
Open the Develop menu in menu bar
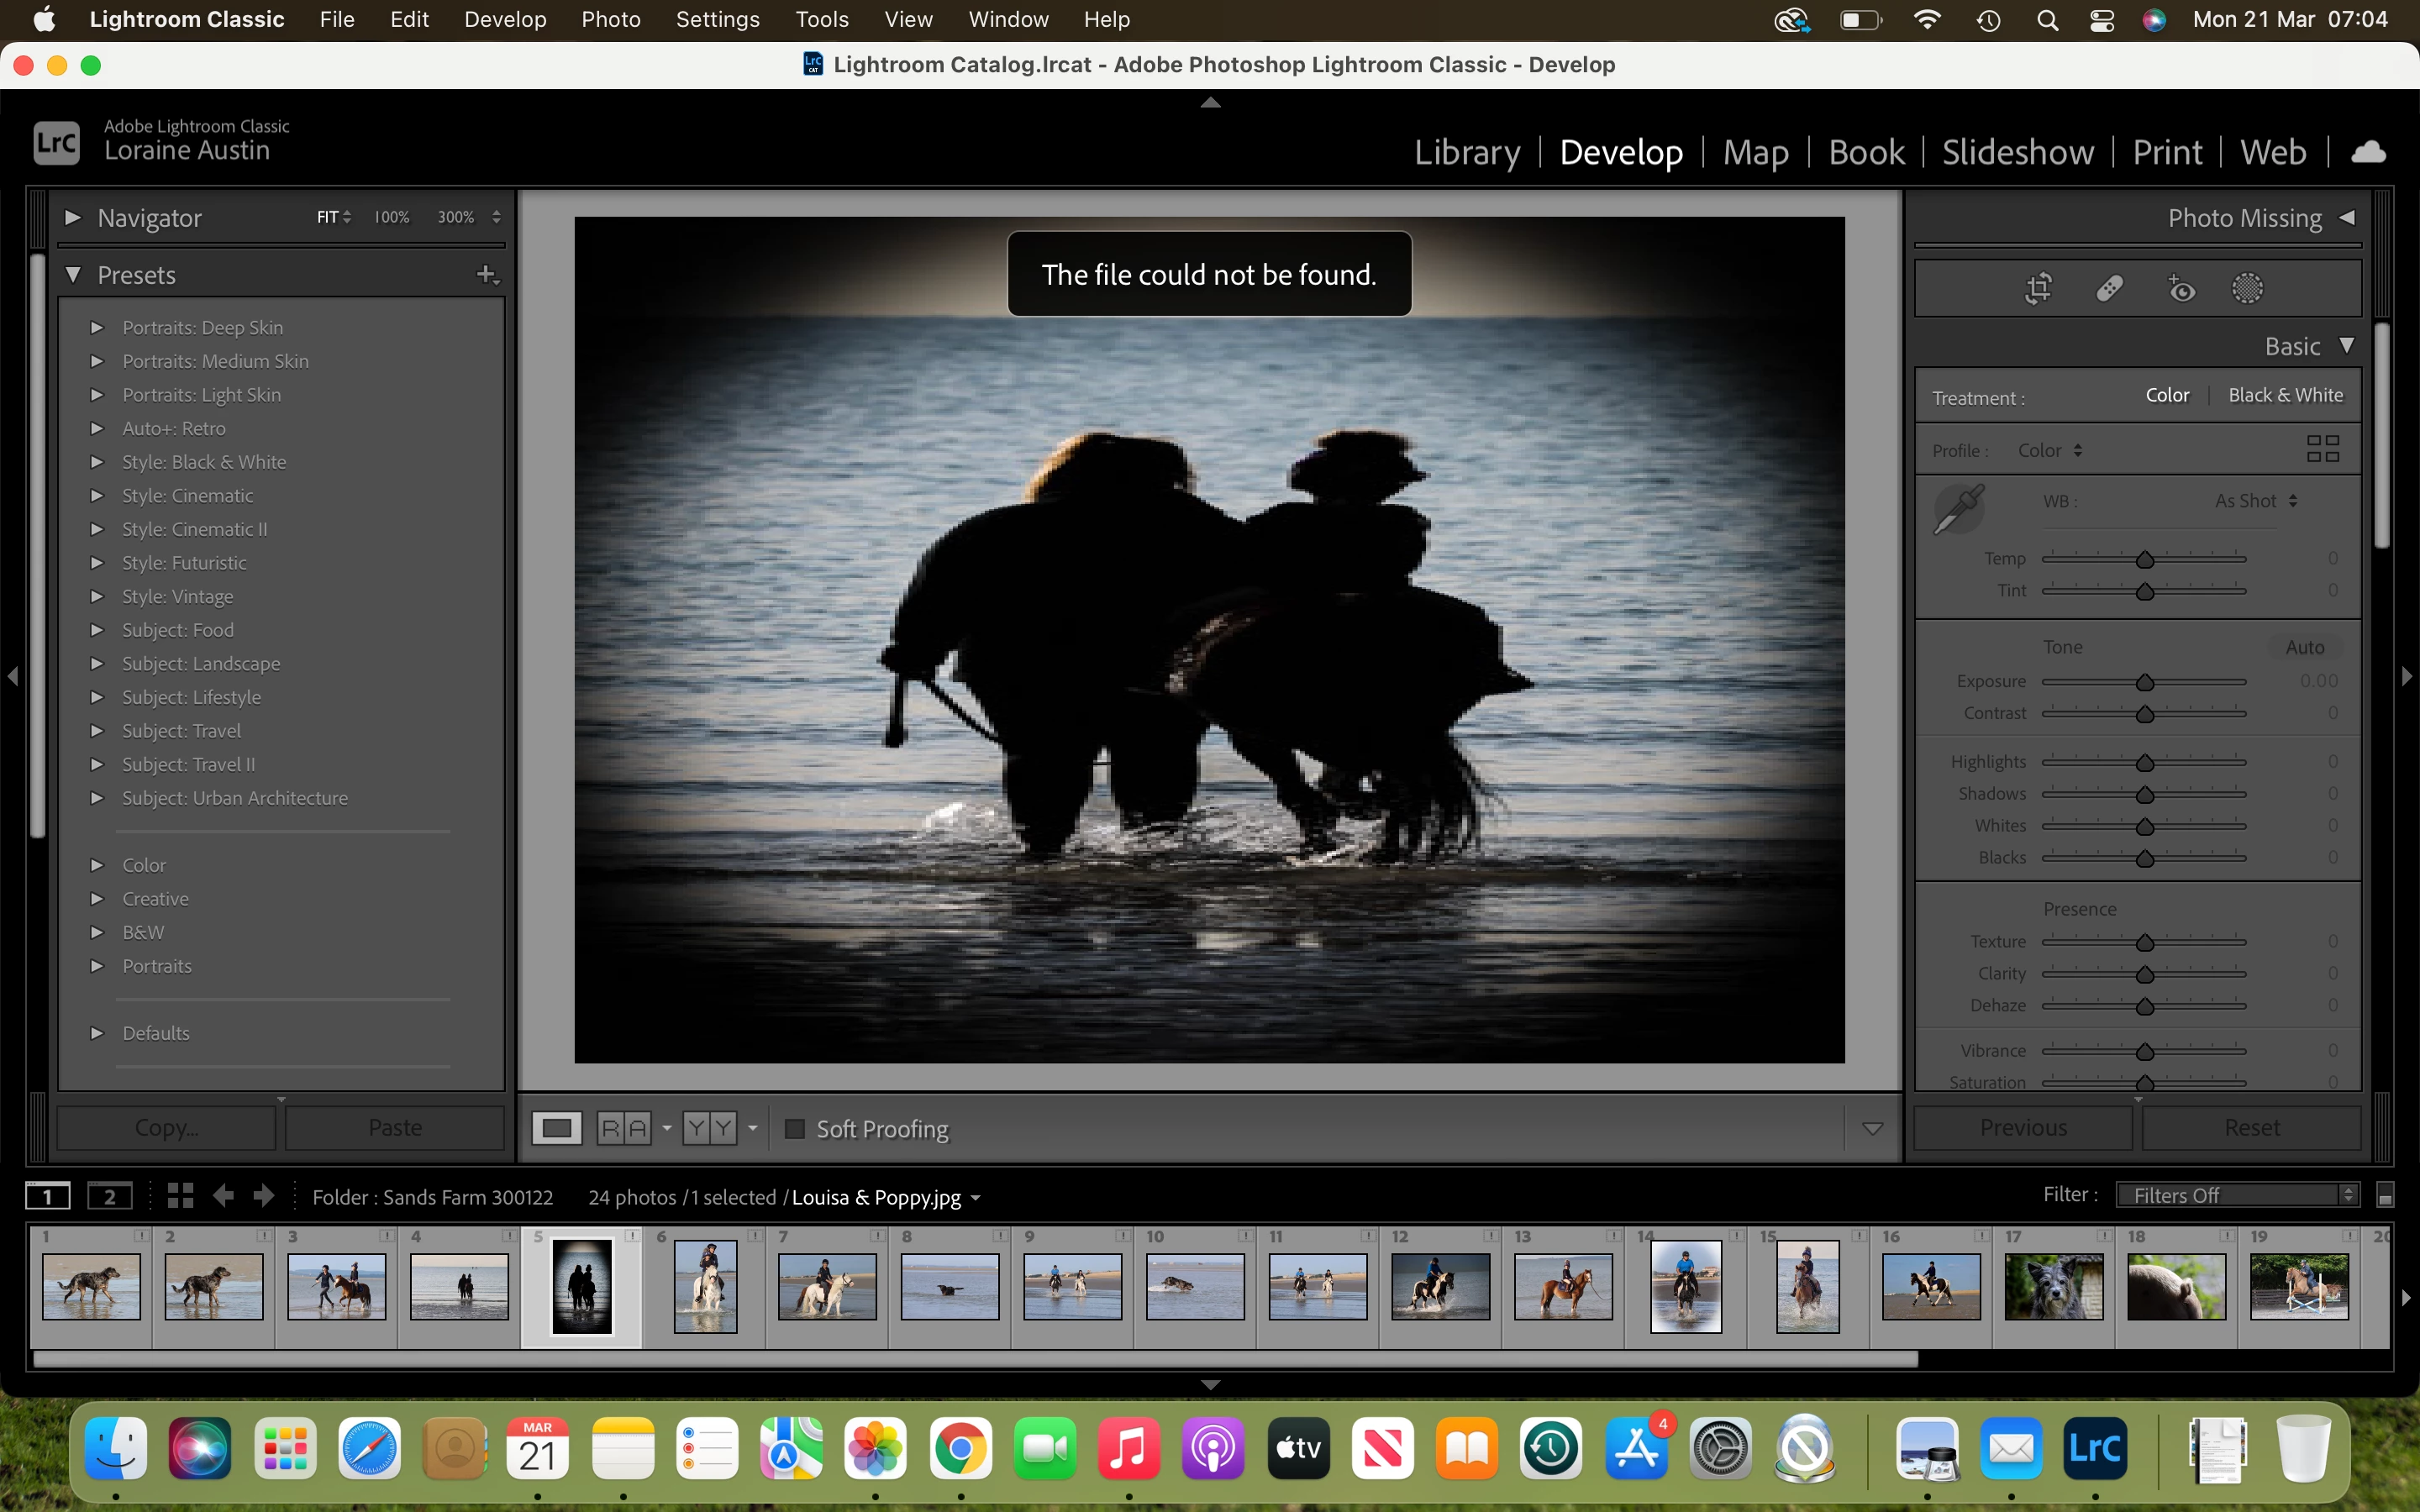505,19
